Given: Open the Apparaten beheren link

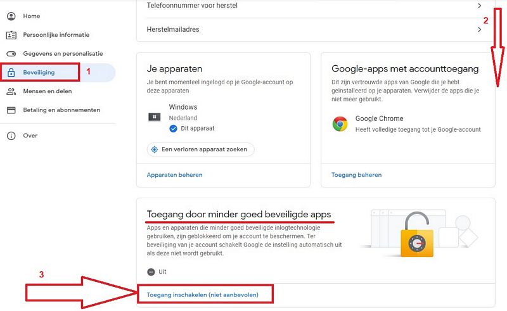Looking at the screenshot, I should click(x=175, y=175).
